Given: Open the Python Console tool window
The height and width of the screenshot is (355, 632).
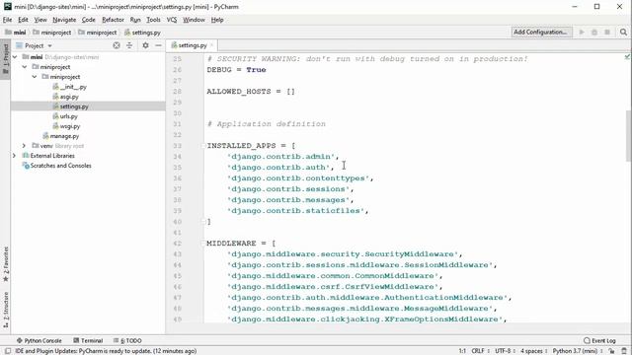Looking at the screenshot, I should tap(39, 341).
